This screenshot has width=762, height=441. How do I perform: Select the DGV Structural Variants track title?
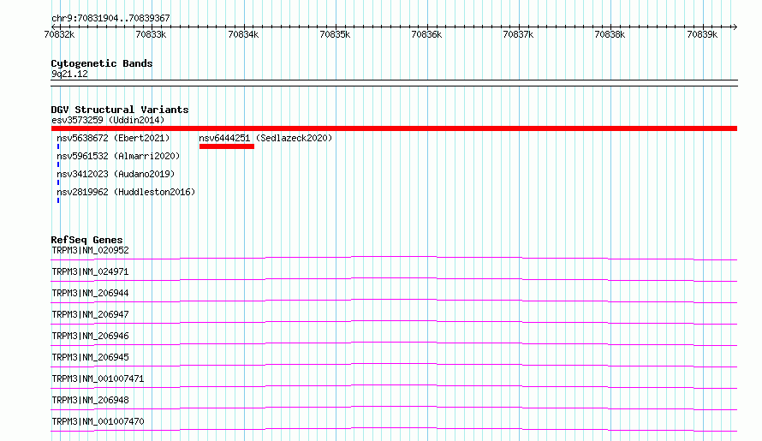(120, 110)
